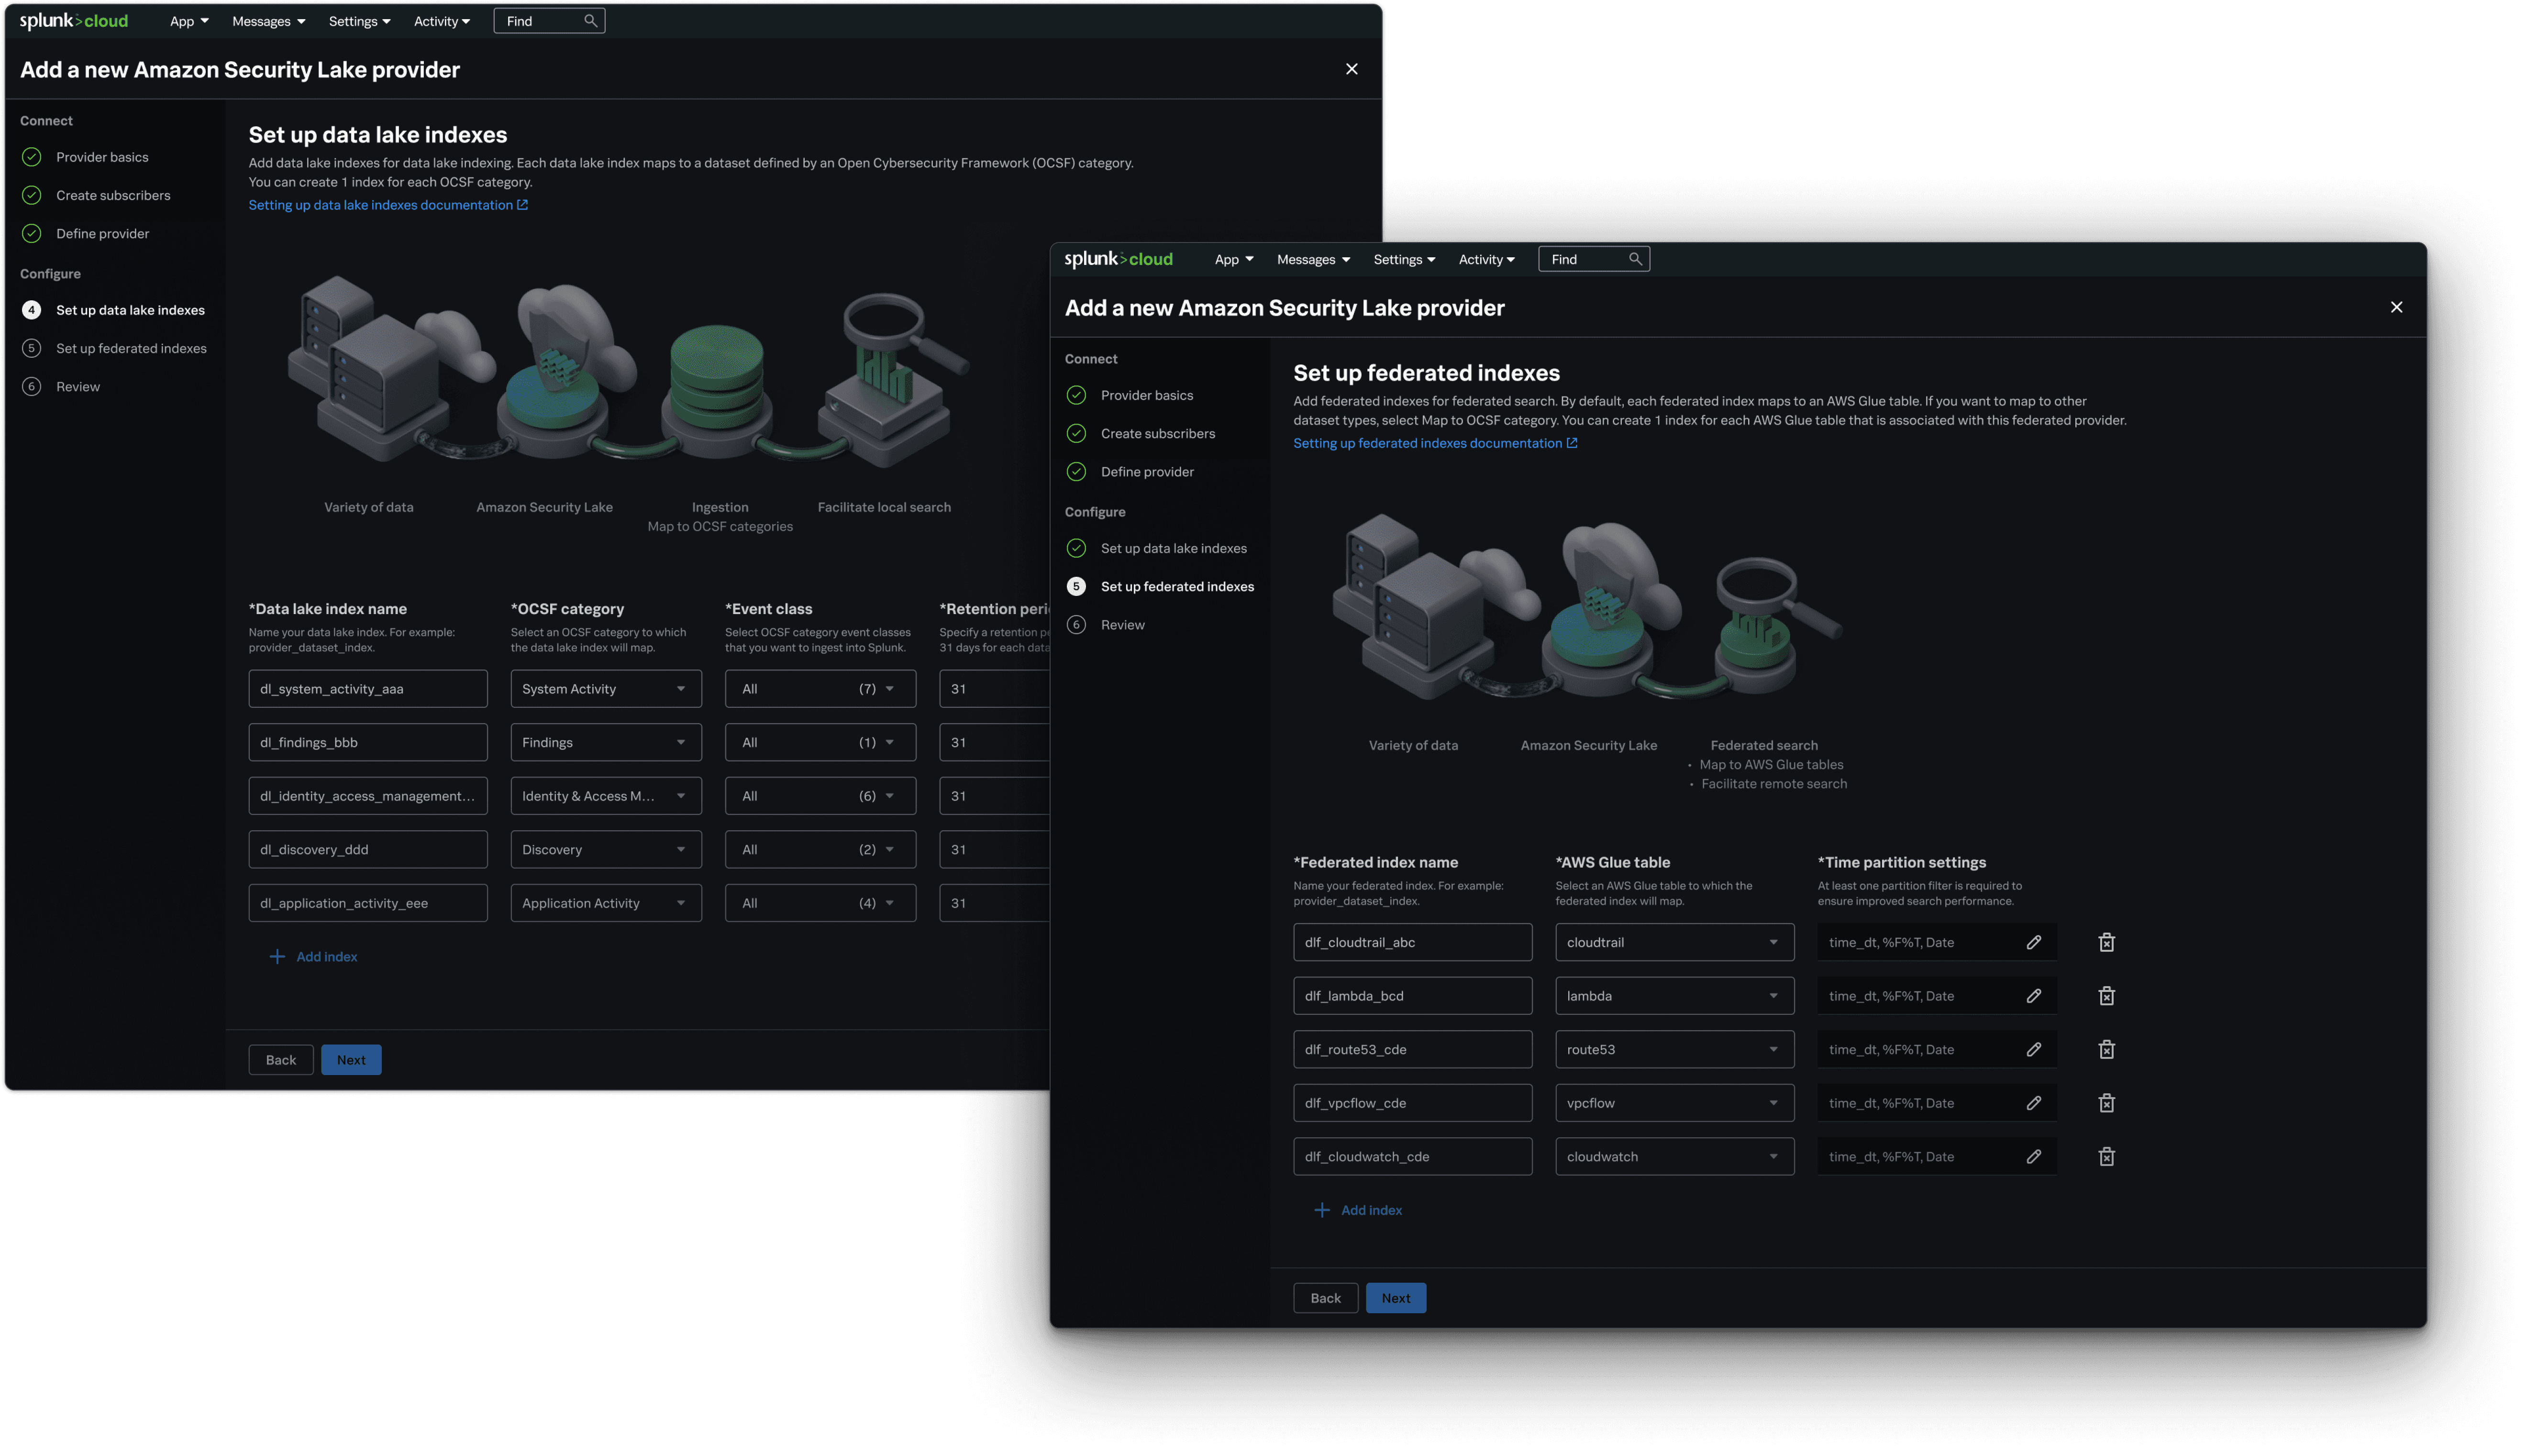Screen dimensions: 2526x1452
Task: Open the cloudtrail AWS Glue table dropdown
Action: click(1673, 942)
